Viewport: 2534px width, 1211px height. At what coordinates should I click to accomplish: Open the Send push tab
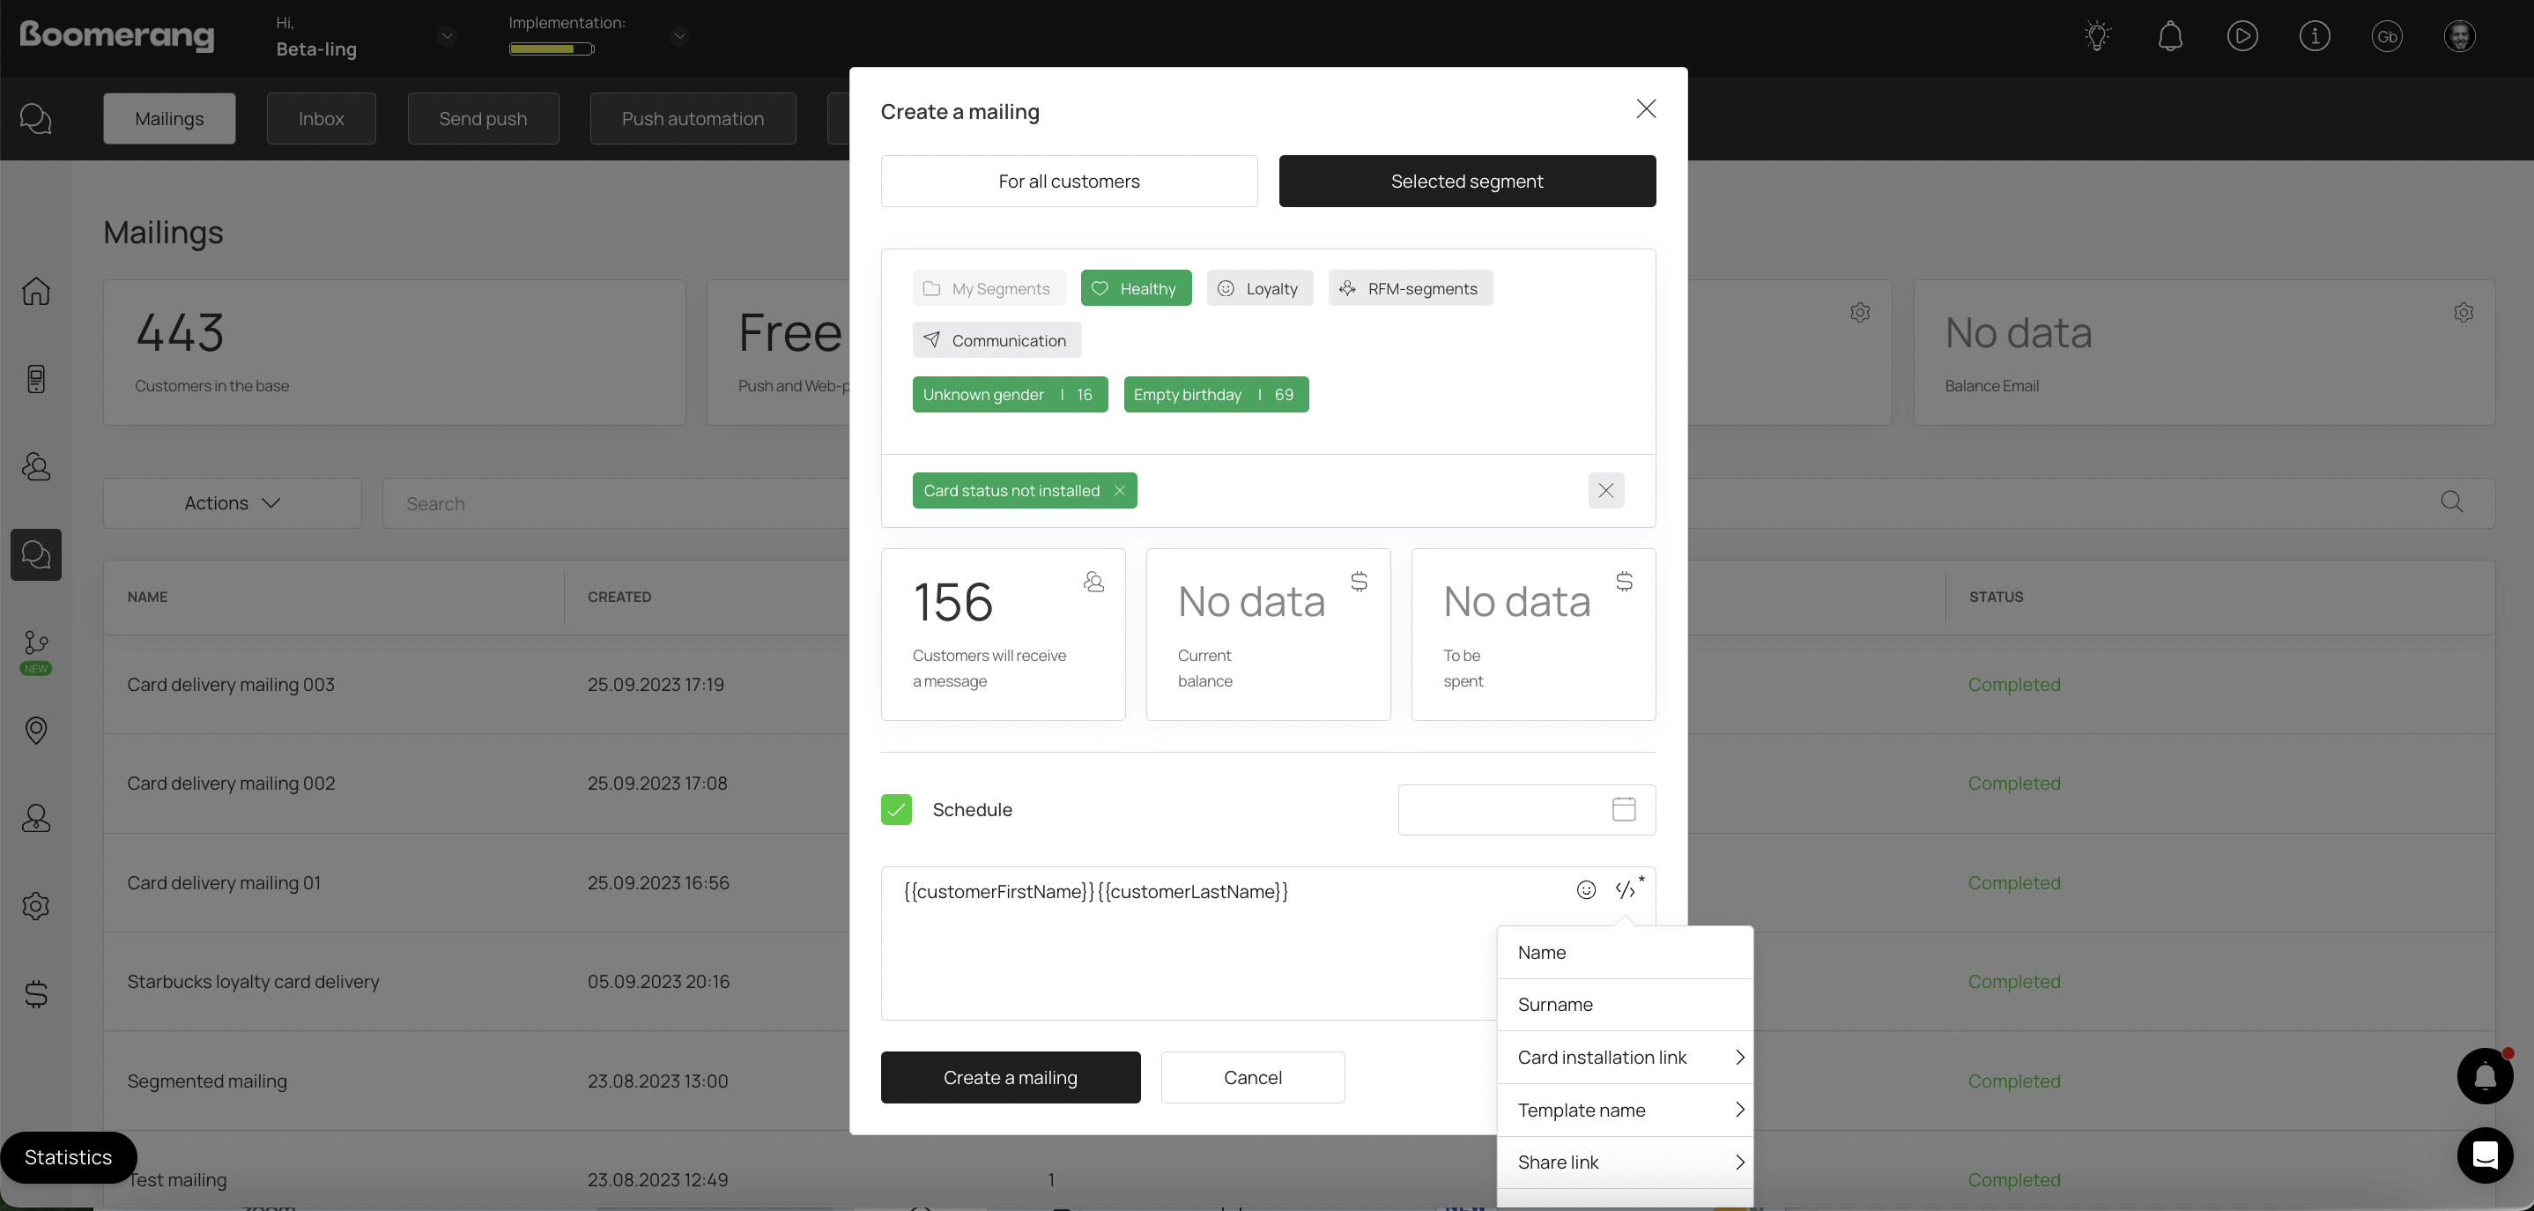pos(483,119)
